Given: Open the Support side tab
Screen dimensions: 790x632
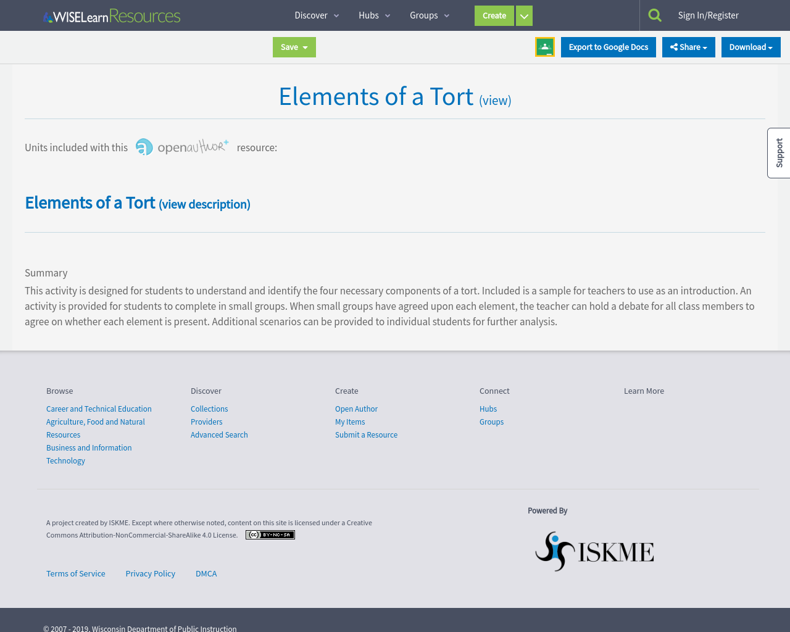Looking at the screenshot, I should point(779,152).
